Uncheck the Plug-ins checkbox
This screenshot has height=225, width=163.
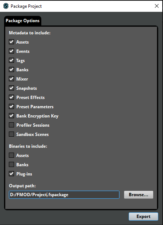[11, 174]
